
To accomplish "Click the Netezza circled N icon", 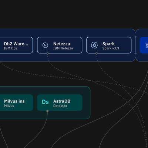I will click(x=45, y=45).
